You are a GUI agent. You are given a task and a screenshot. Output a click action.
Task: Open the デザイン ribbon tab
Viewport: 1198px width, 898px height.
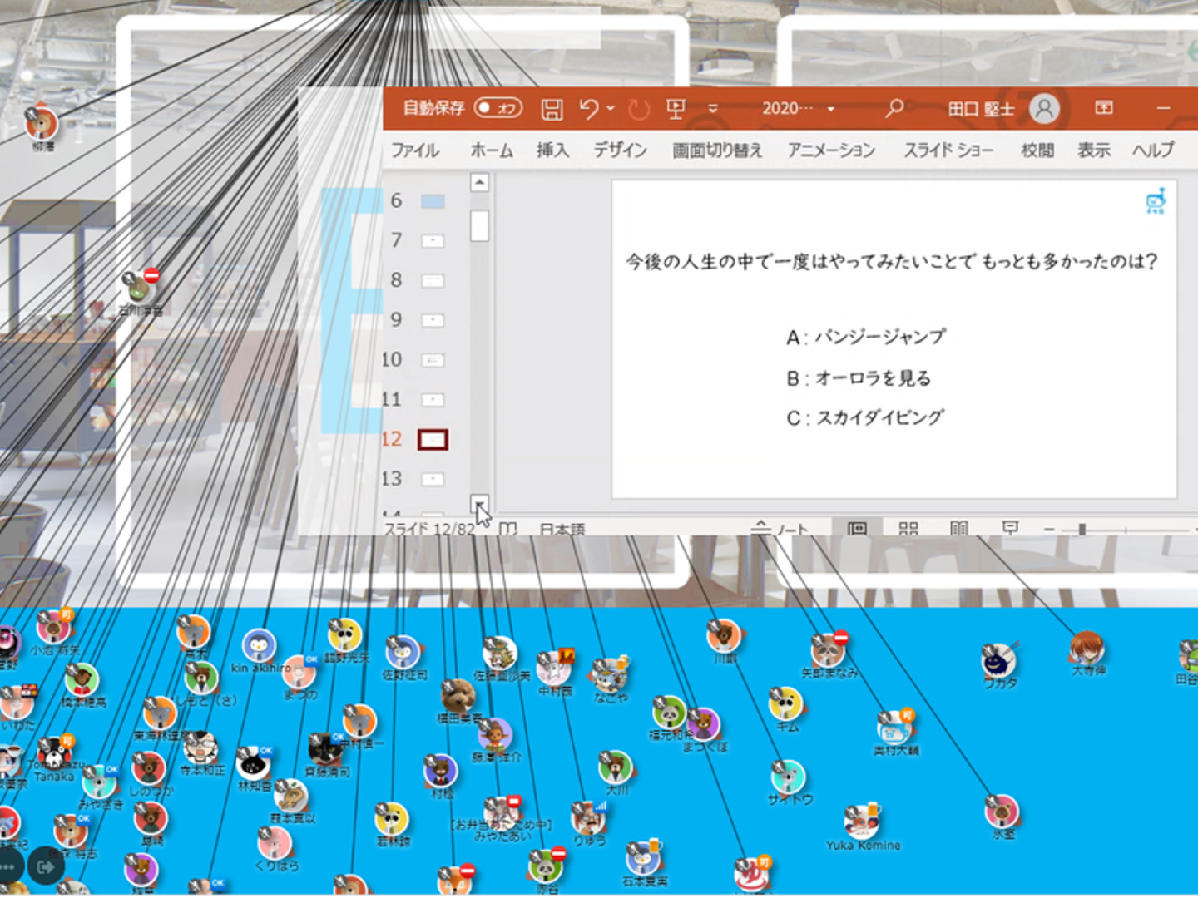[620, 150]
